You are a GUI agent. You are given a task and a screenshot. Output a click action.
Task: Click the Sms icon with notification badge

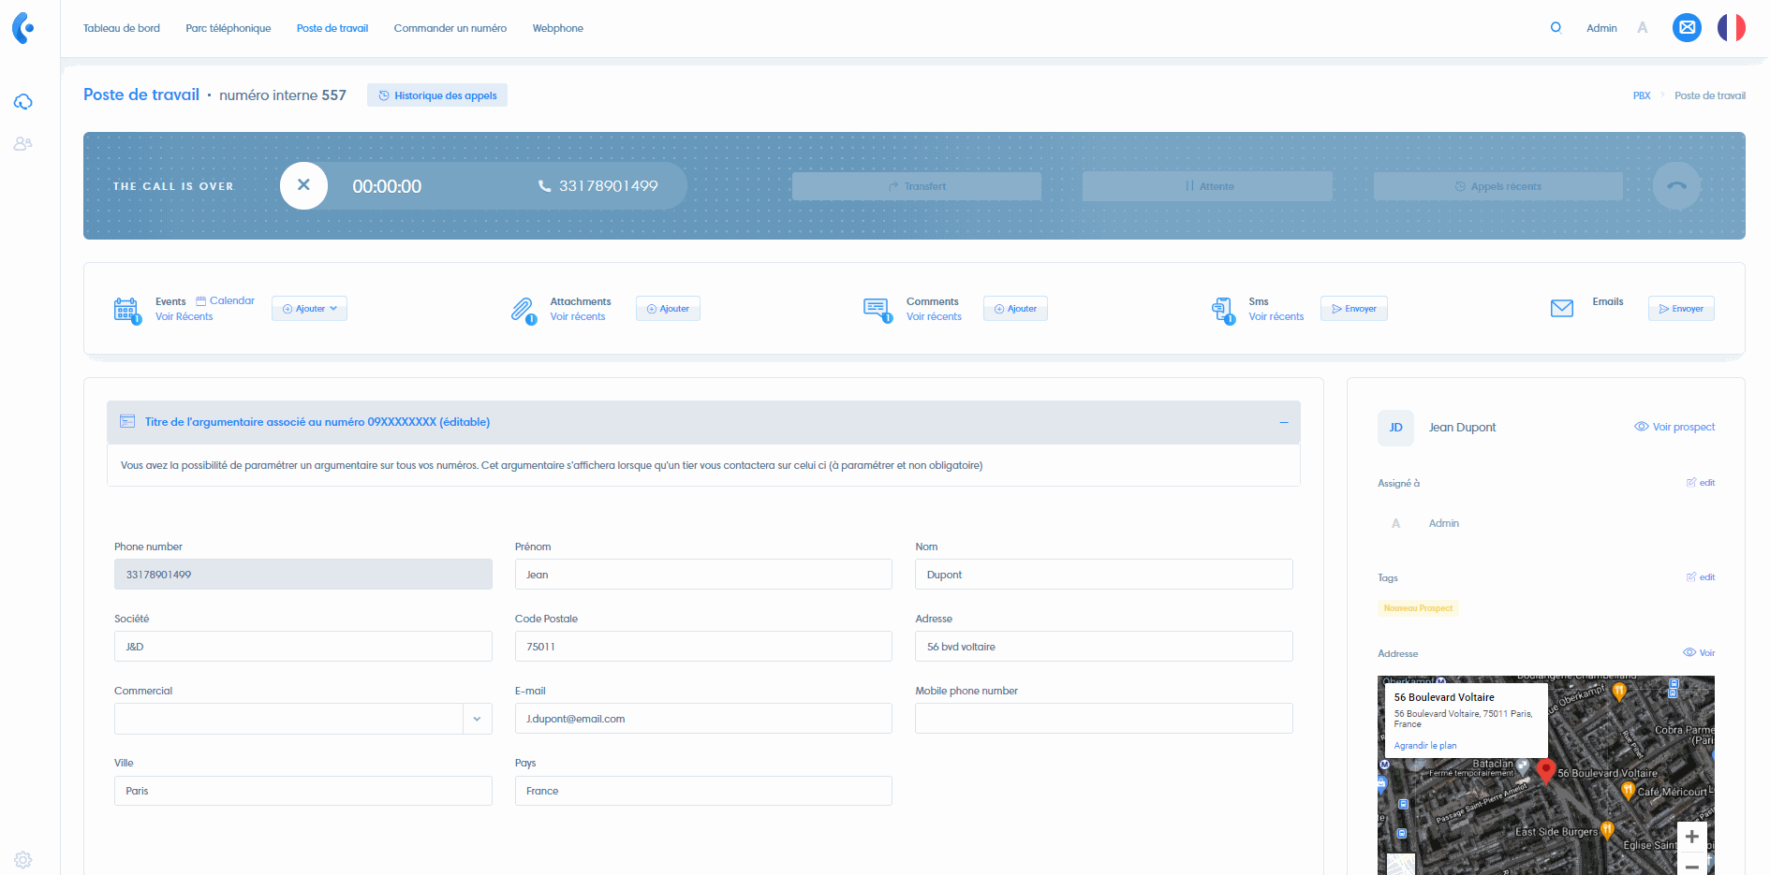1222,309
